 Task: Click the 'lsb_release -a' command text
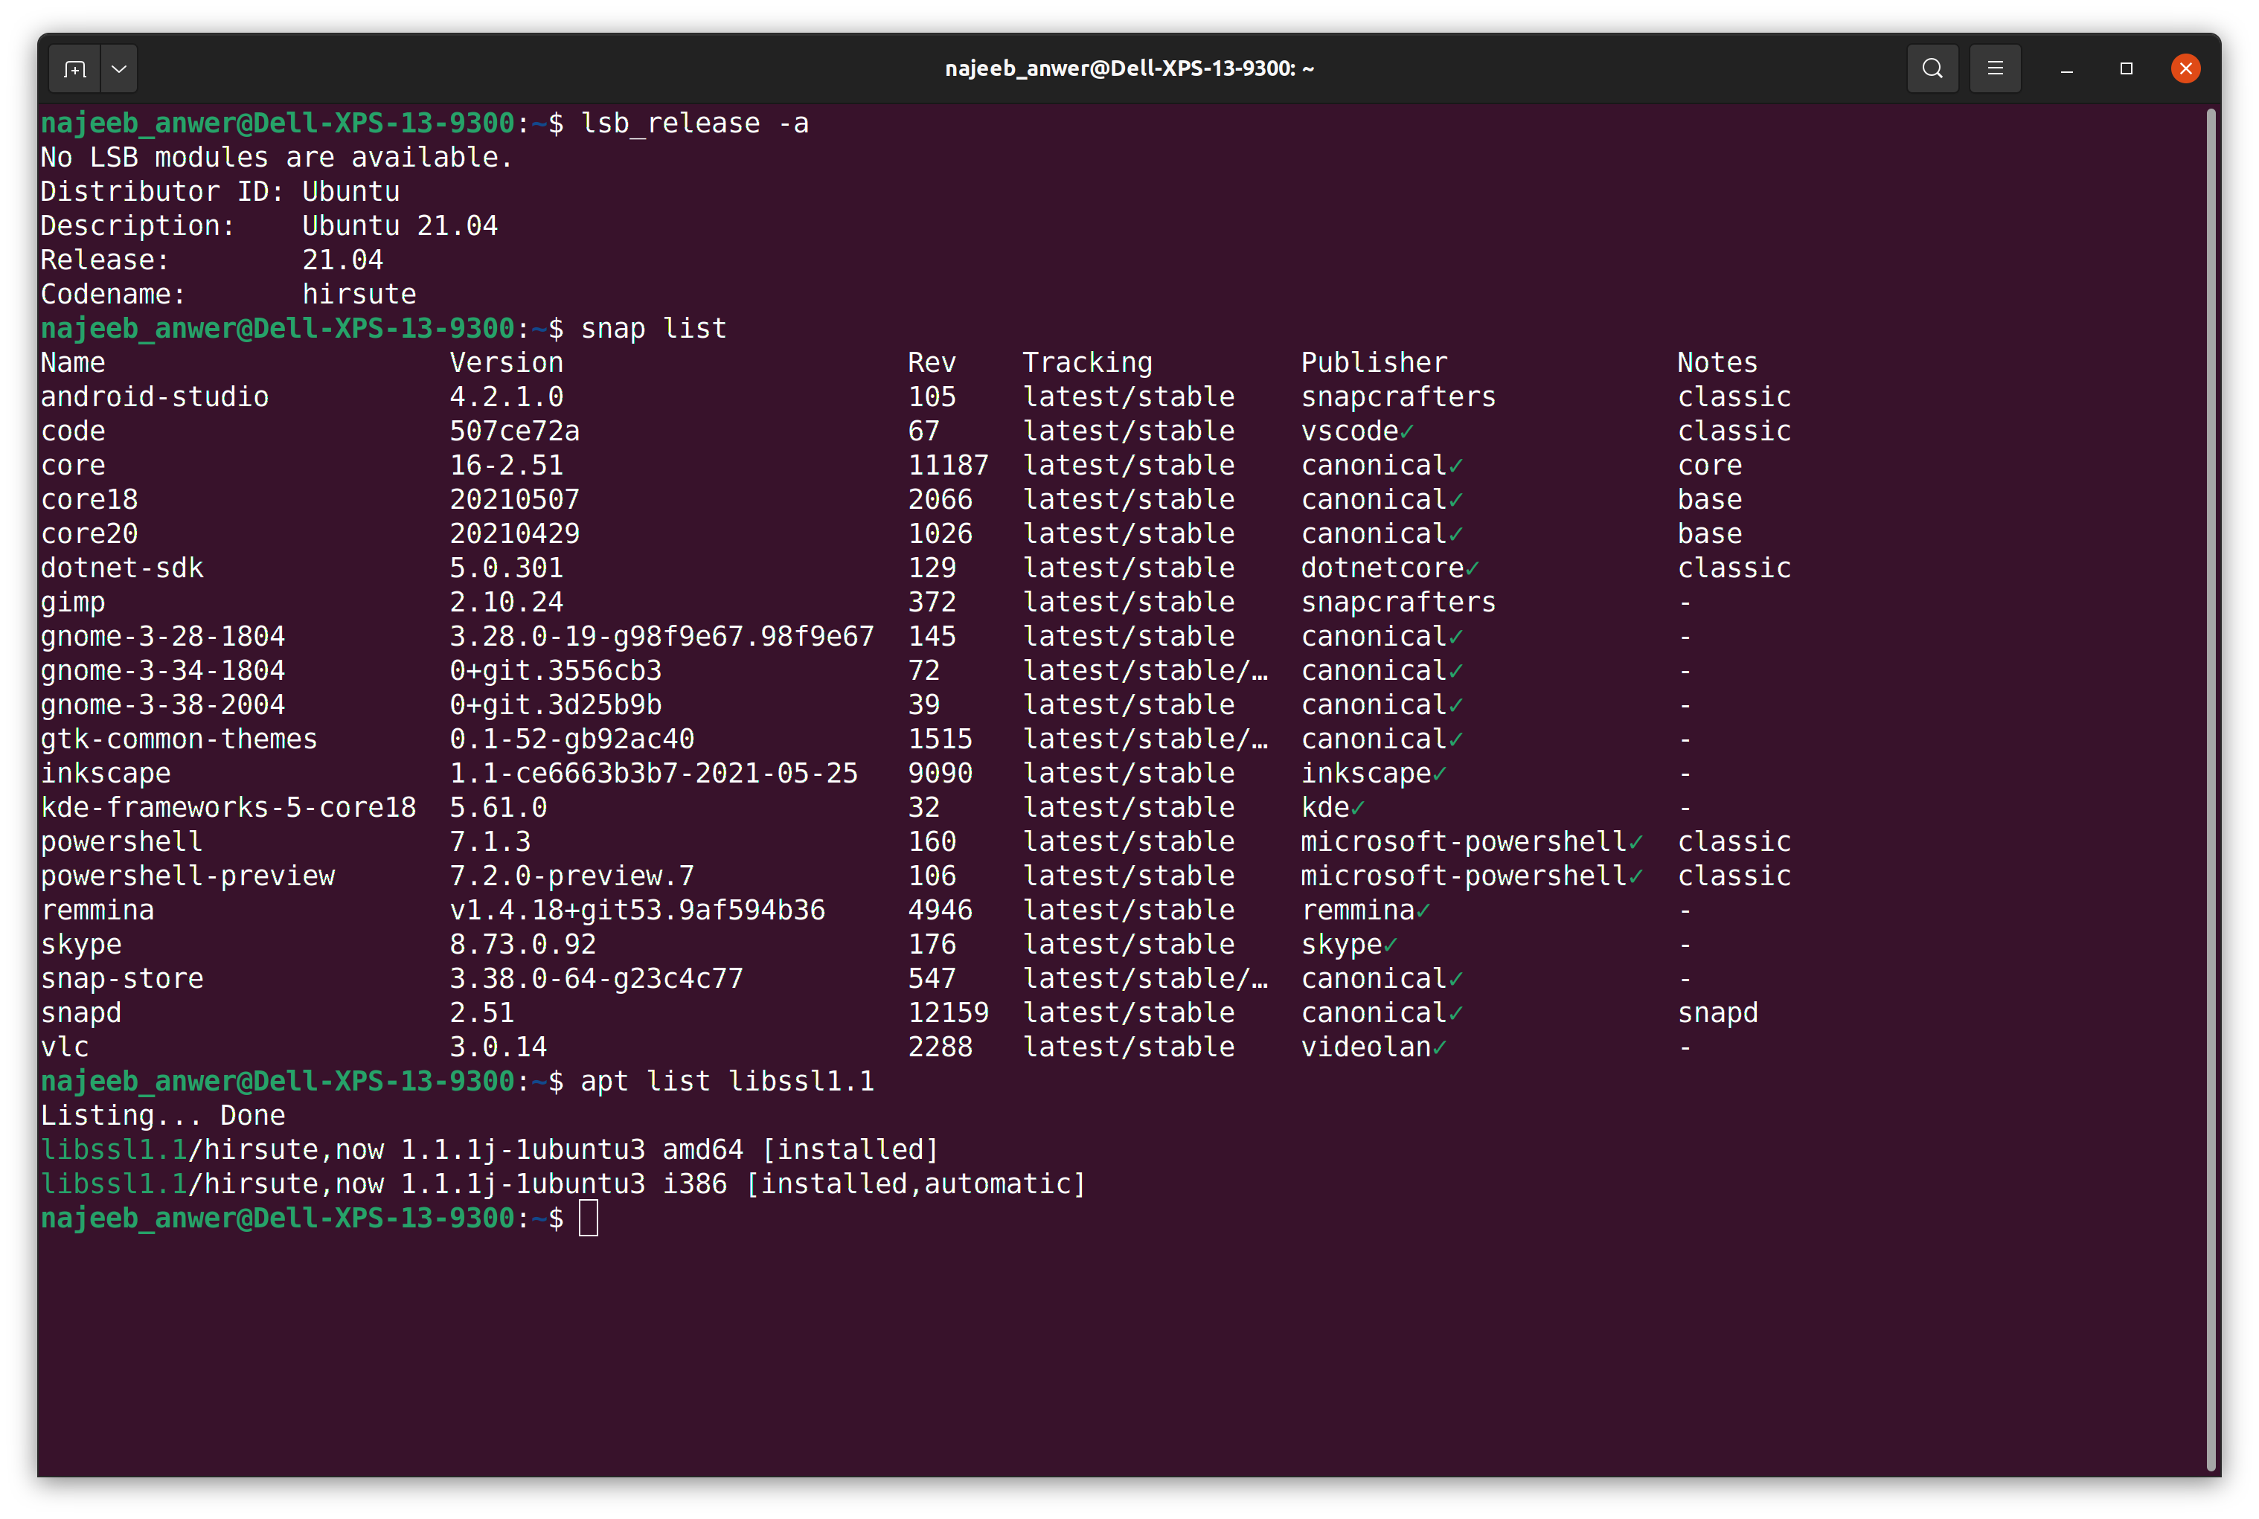[x=694, y=124]
